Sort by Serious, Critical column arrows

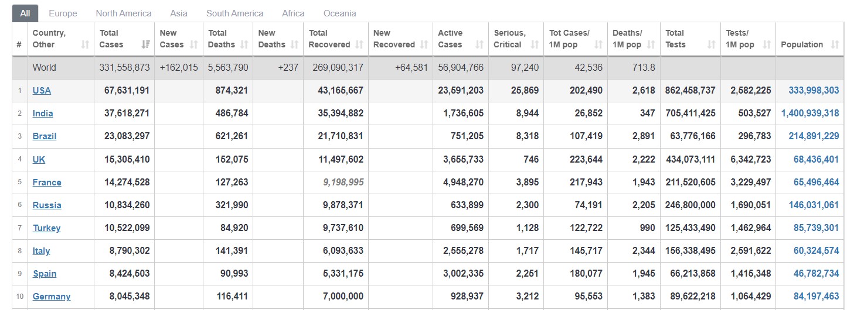click(535, 44)
